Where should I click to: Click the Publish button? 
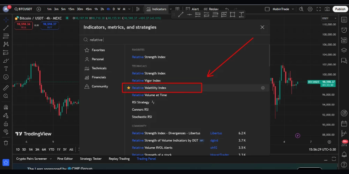tap(340, 9)
